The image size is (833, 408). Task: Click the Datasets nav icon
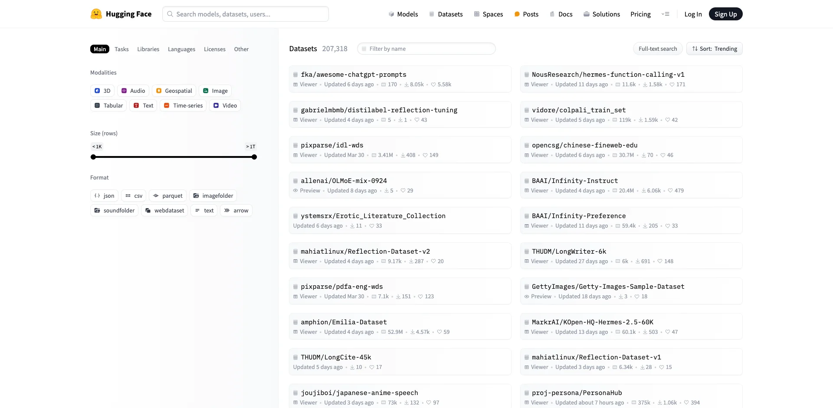[x=432, y=14]
